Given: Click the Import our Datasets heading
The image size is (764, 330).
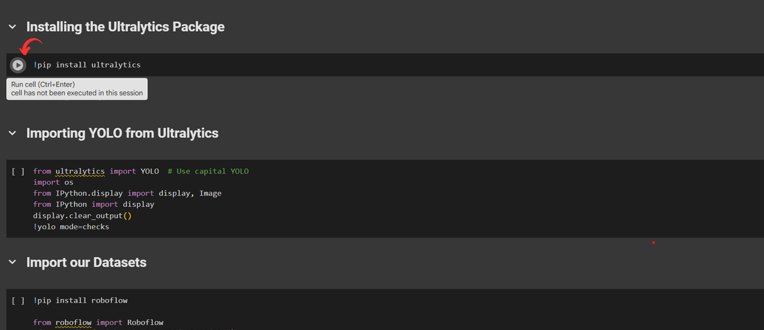Looking at the screenshot, I should [86, 263].
